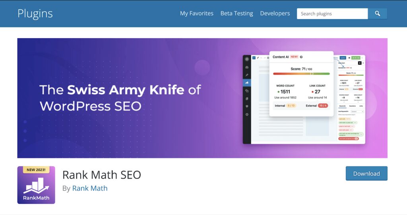Open the Rank Math author link
The image size is (407, 215).
point(90,188)
